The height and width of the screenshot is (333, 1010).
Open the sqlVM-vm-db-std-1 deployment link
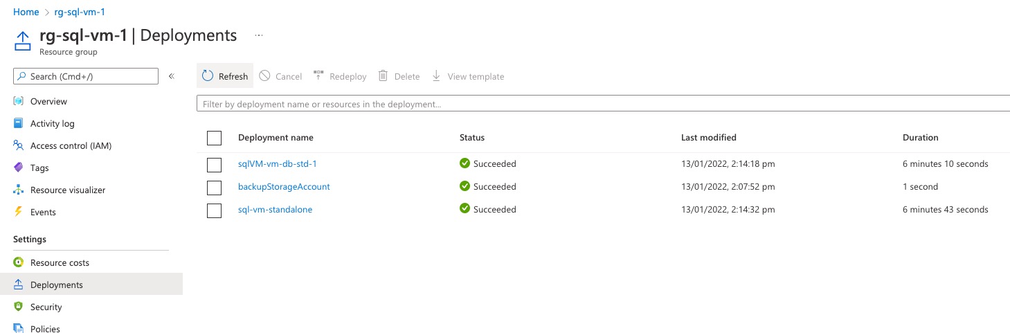[277, 164]
